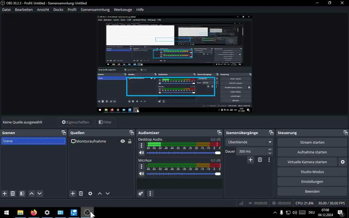Move scene down arrow in Szenen dock
The height and width of the screenshot is (218, 349).
[40, 193]
